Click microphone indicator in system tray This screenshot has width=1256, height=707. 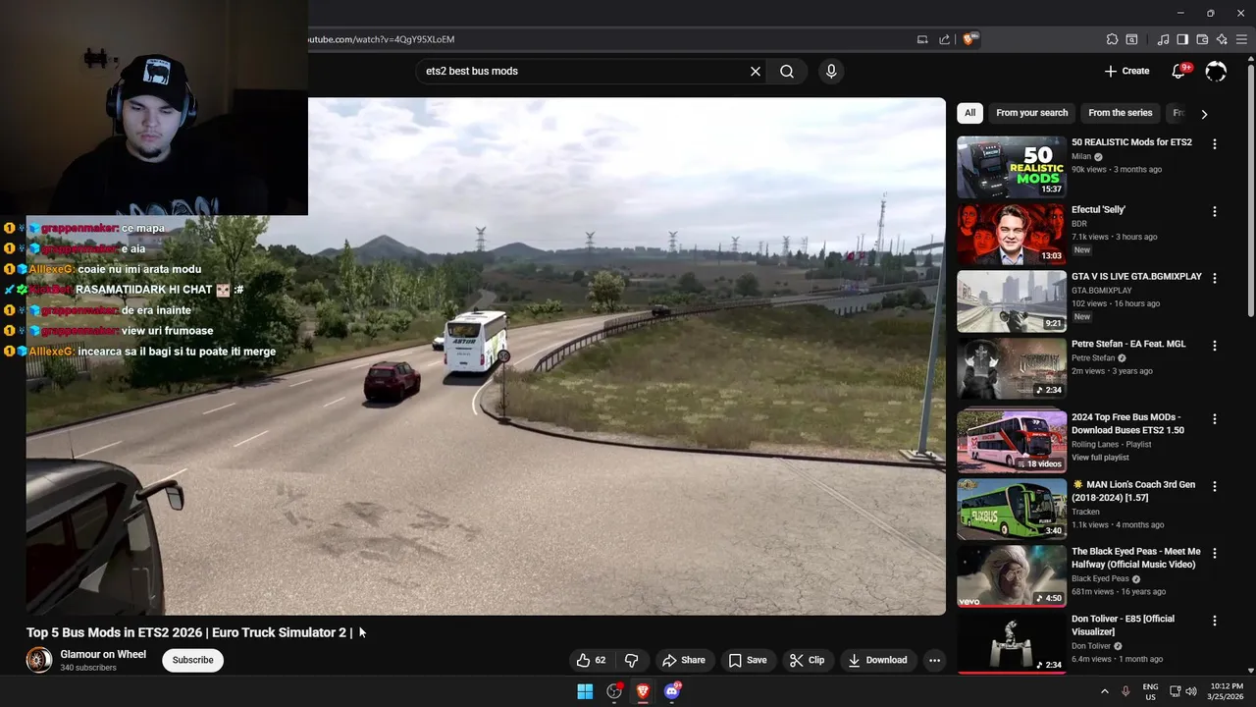click(x=1125, y=691)
